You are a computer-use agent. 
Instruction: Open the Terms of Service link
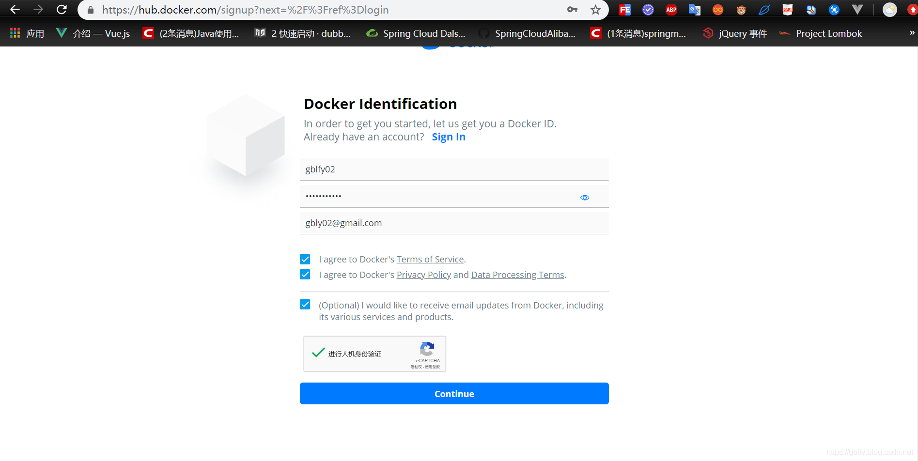430,260
